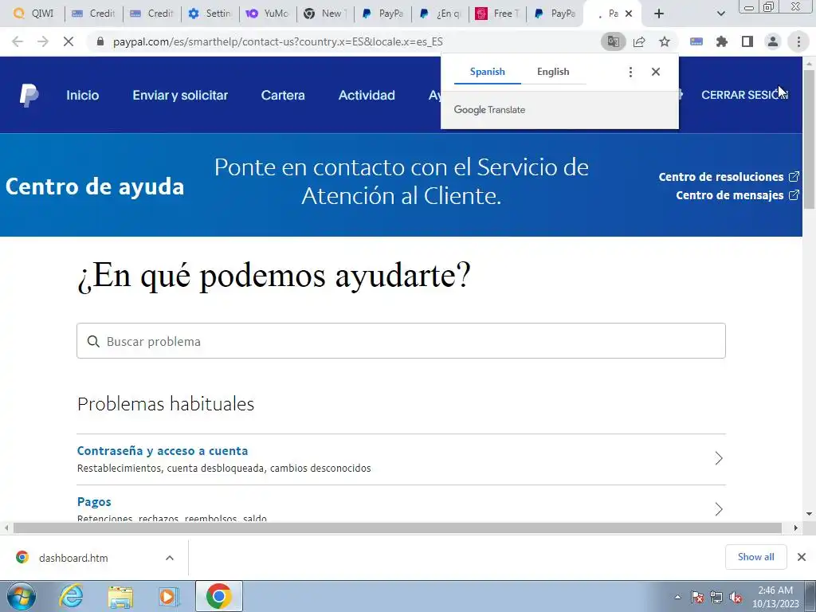Click the Buscar problema search field
816x612 pixels.
pos(401,341)
